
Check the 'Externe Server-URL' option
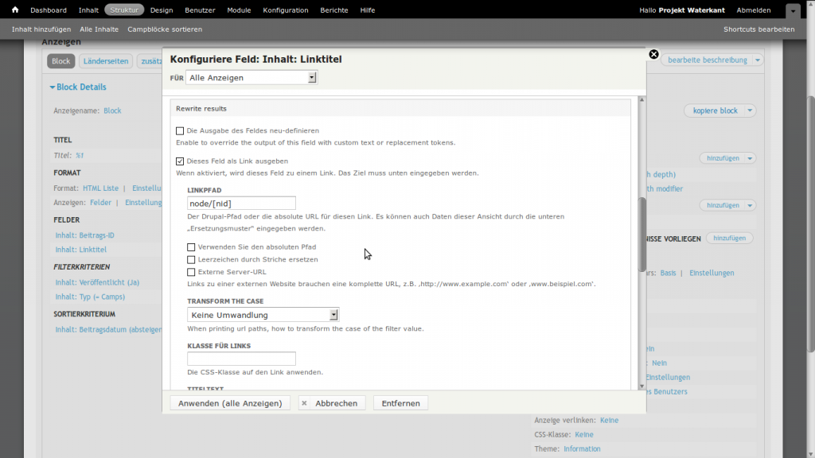pos(191,272)
